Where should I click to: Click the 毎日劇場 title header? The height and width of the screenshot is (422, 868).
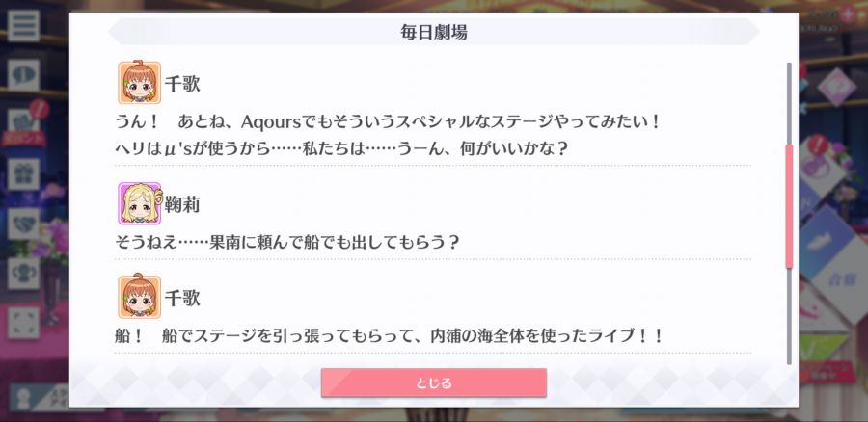click(x=434, y=32)
